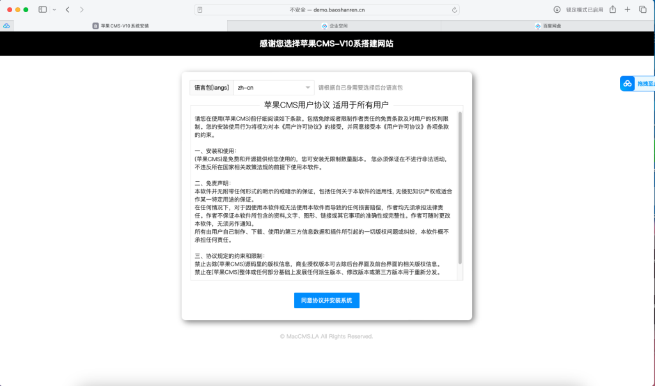Click the Baidu cloud floating widget icon

627,84
